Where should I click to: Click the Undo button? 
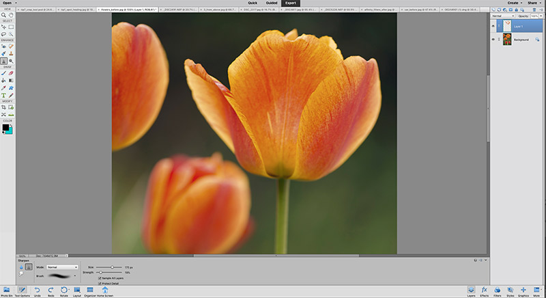pos(37,291)
